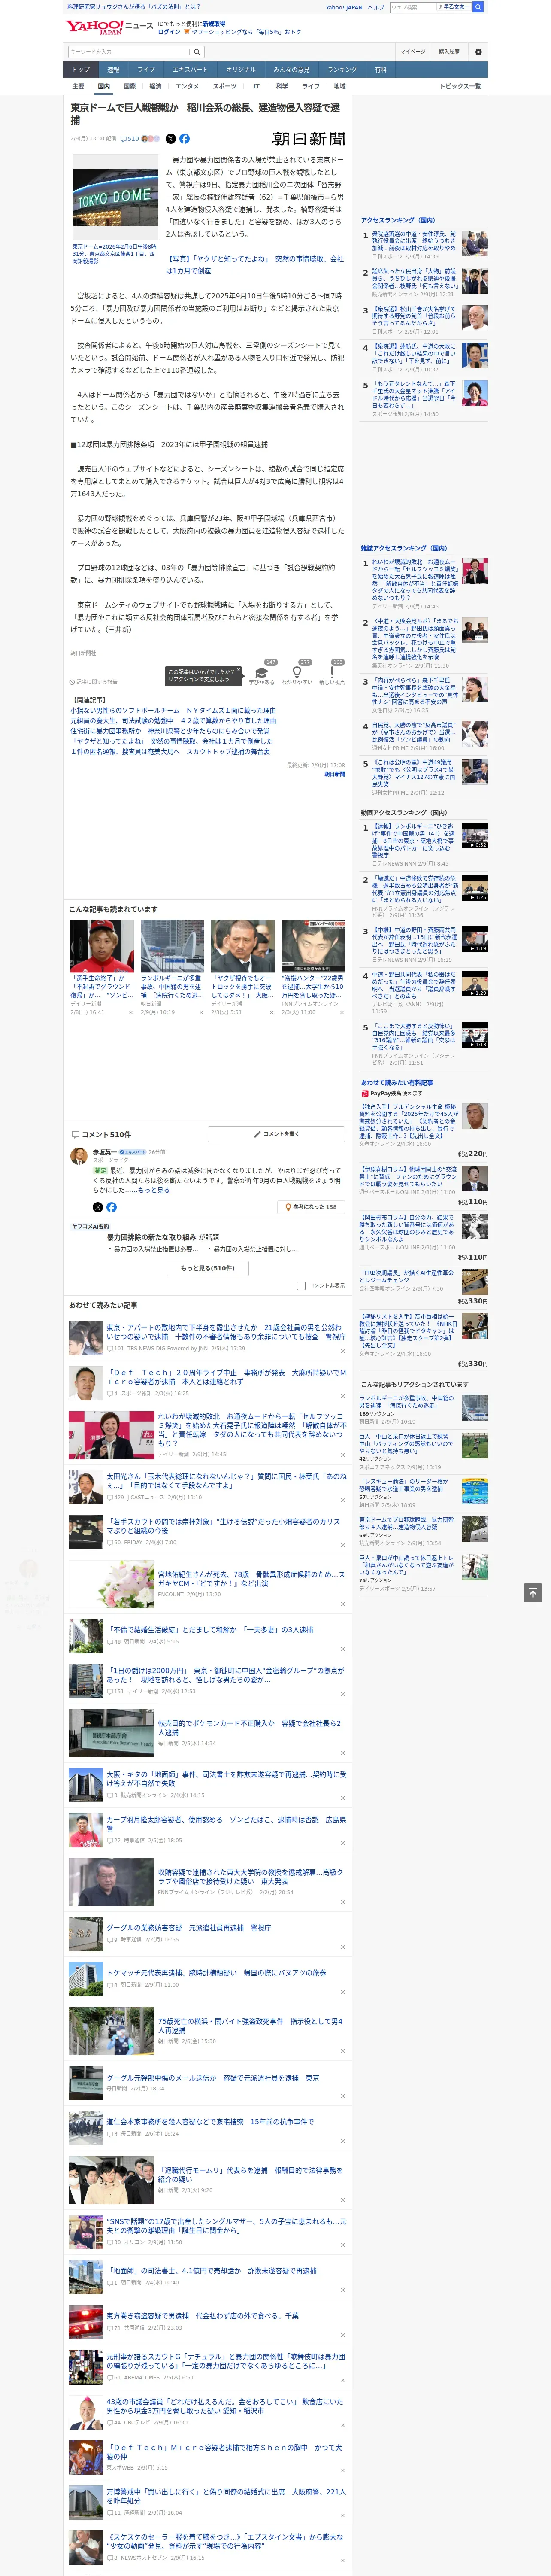This screenshot has height=2576, width=551.
Task: Select the ライブ navigation tab
Action: pyautogui.click(x=146, y=70)
